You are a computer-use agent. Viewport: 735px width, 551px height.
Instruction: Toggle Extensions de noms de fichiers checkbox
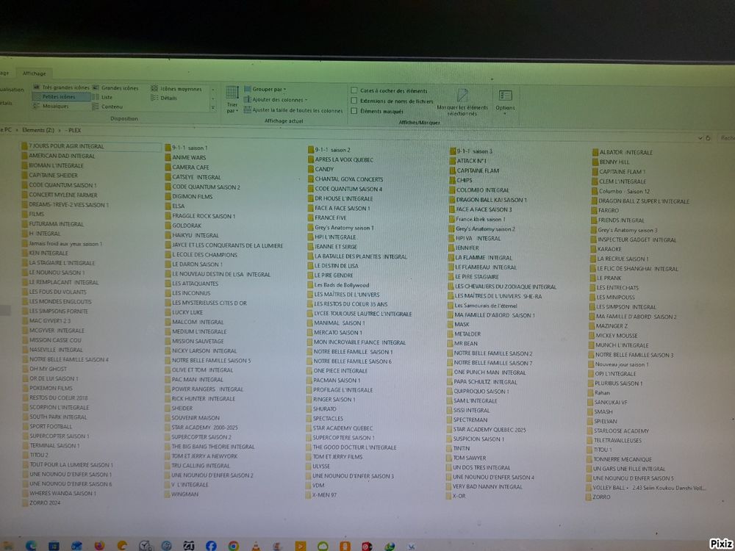[x=354, y=101]
